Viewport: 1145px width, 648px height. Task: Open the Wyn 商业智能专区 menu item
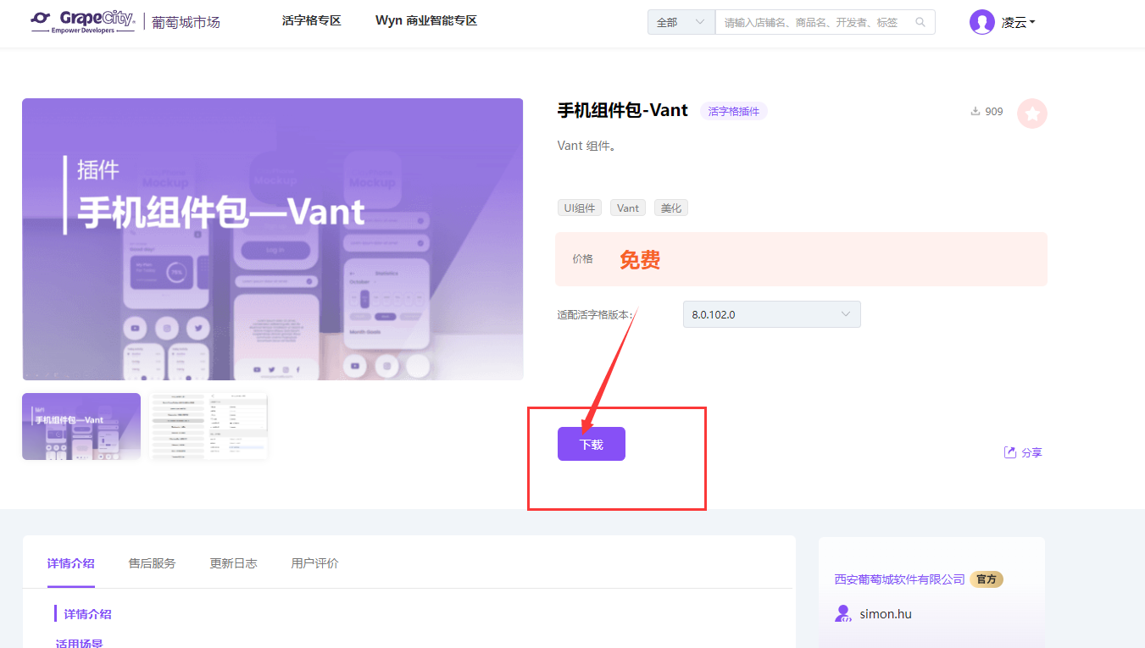point(426,20)
